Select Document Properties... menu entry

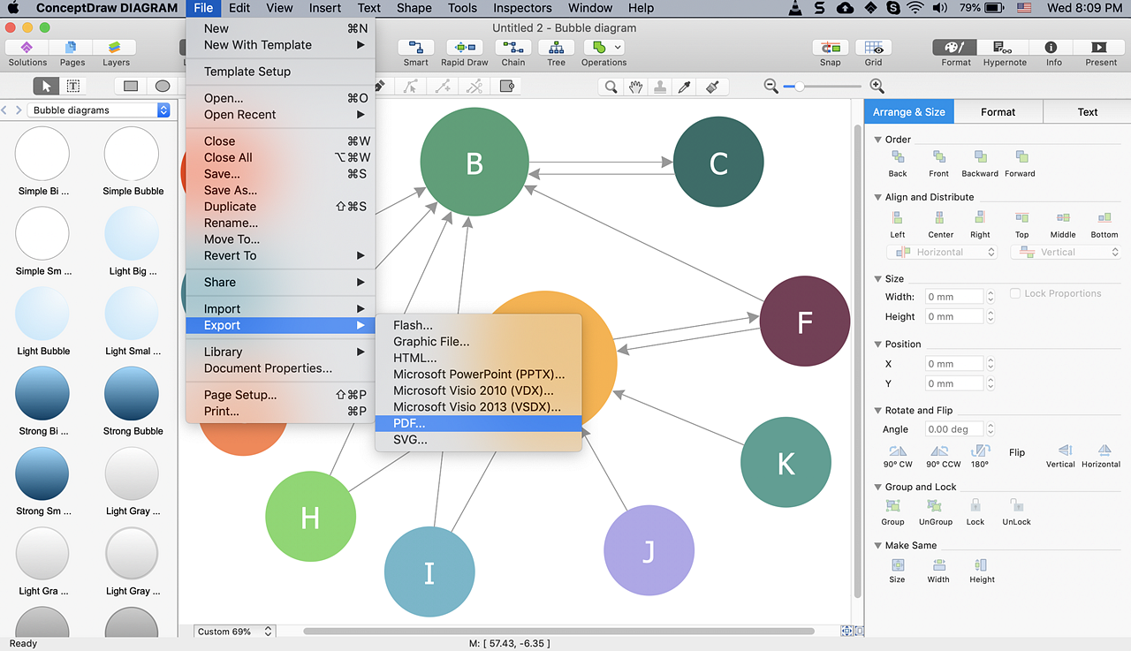coord(268,368)
